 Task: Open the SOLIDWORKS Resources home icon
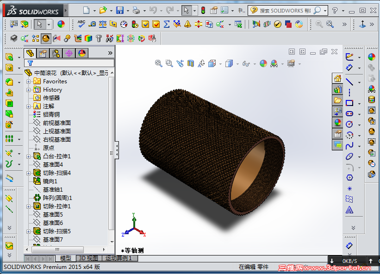click(337, 79)
